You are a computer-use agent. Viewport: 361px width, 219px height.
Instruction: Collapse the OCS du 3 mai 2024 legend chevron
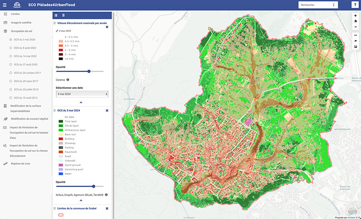click(81, 200)
